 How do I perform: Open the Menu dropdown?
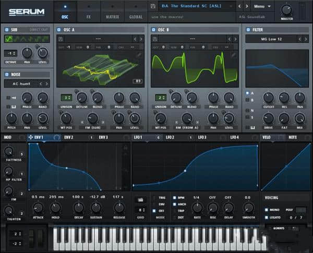click(x=262, y=6)
